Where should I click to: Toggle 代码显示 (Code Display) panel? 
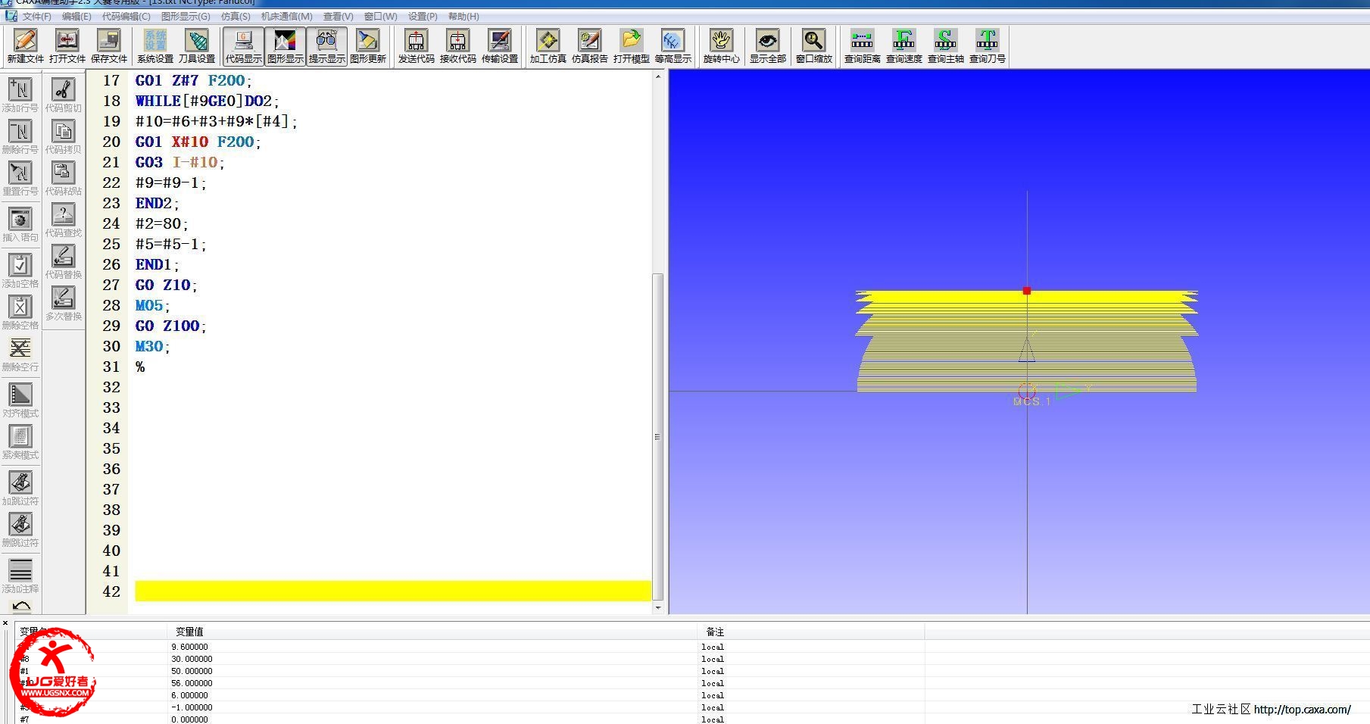[x=243, y=46]
